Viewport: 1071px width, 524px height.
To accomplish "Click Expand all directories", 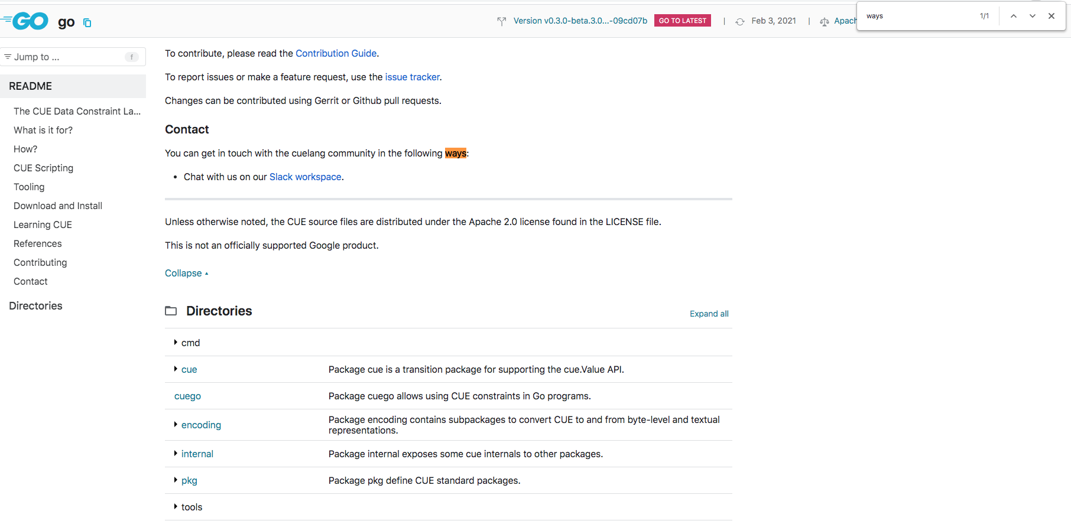I will [x=709, y=314].
